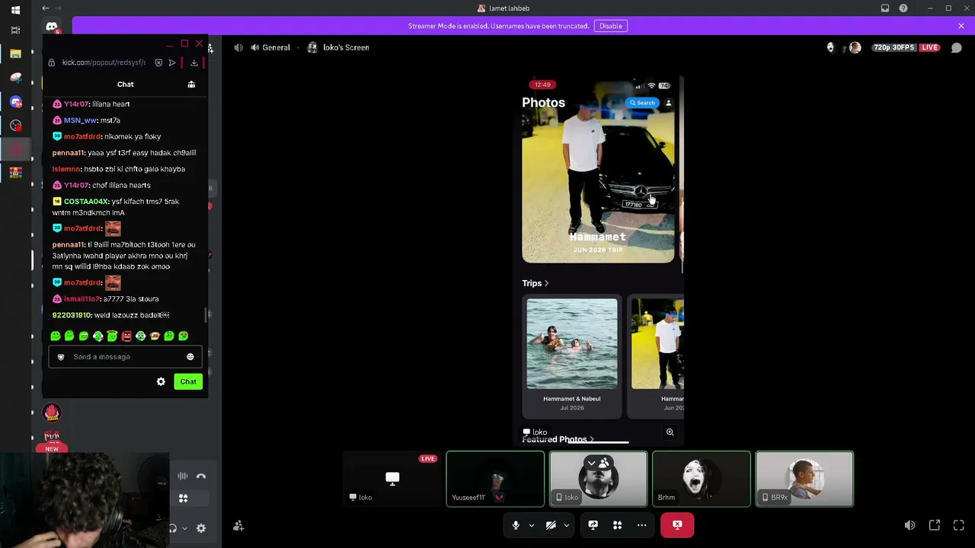Image resolution: width=975 pixels, height=548 pixels.
Task: Select Yuuseeef11' participant tile
Action: point(495,479)
